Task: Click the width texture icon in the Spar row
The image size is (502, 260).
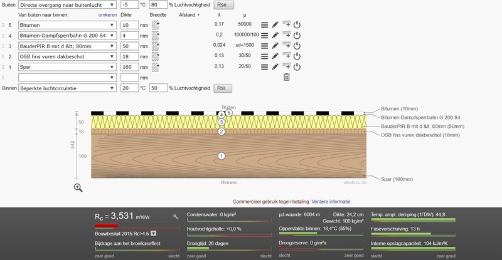Action: pos(155,67)
